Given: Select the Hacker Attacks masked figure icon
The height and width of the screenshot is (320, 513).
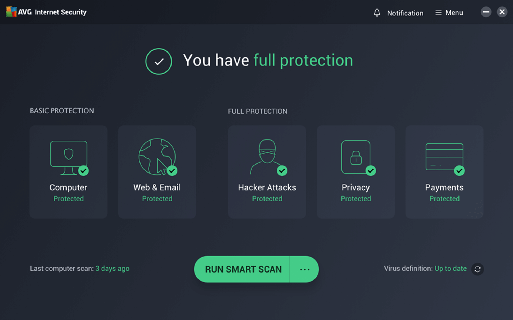Looking at the screenshot, I should pos(267,157).
